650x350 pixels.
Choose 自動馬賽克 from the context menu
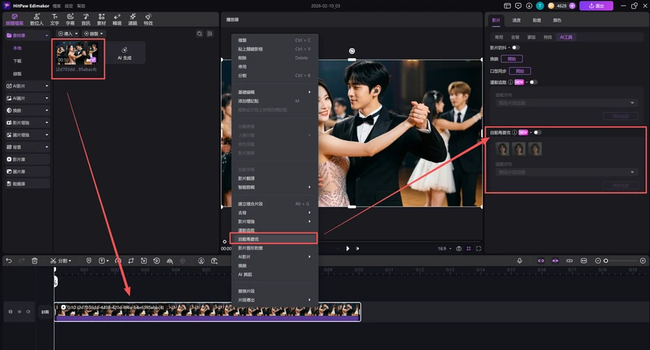(274, 239)
